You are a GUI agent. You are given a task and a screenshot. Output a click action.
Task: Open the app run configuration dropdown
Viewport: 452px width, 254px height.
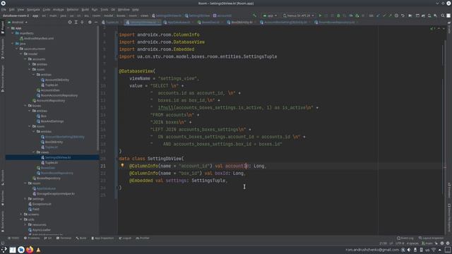pyautogui.click(x=270, y=16)
